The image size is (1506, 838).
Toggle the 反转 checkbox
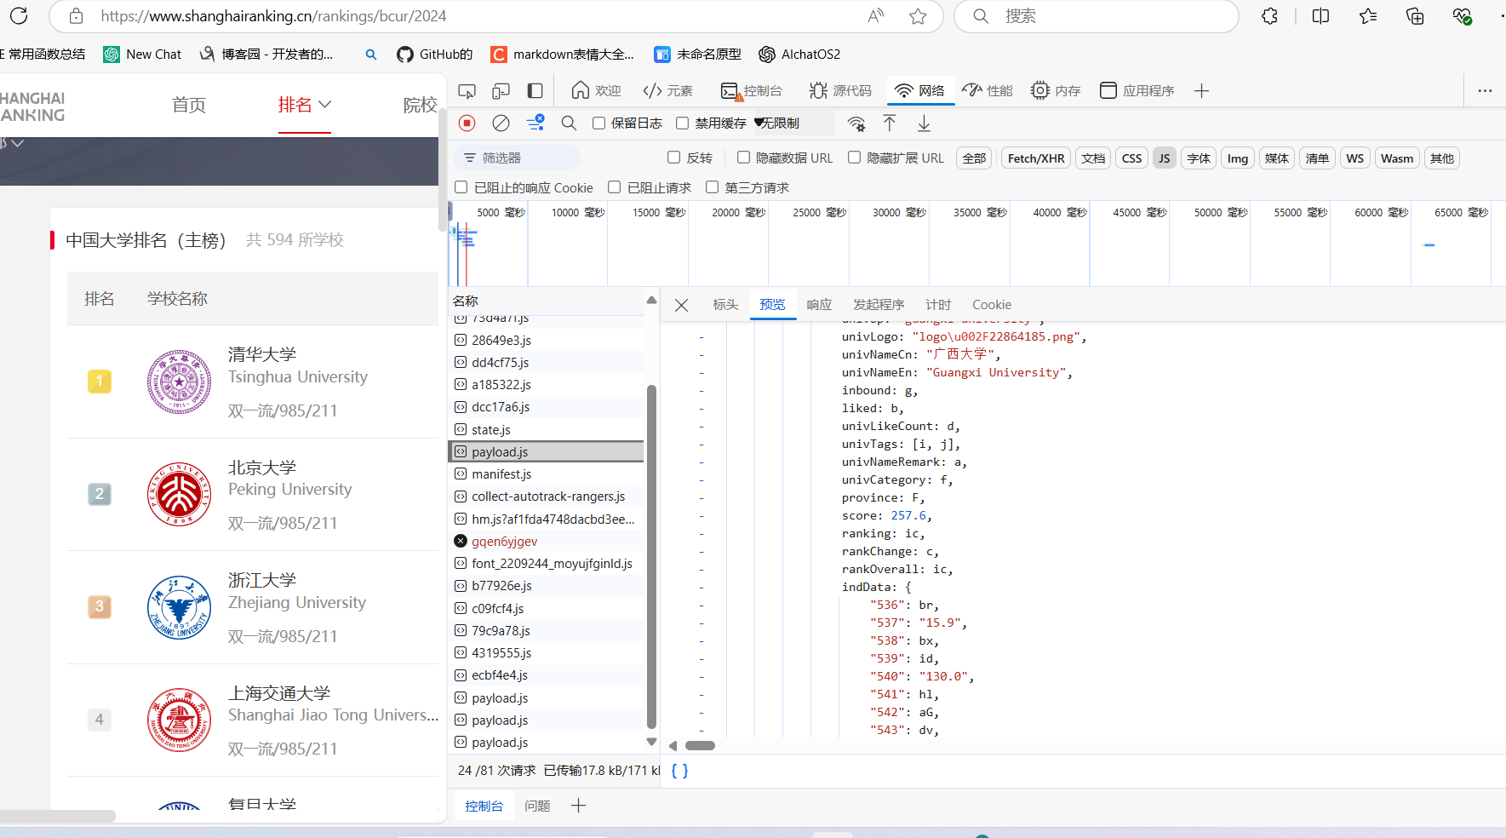674,158
